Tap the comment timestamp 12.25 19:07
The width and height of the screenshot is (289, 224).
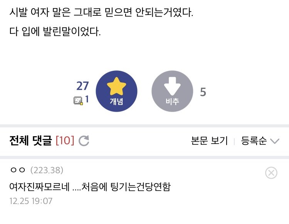click(31, 201)
